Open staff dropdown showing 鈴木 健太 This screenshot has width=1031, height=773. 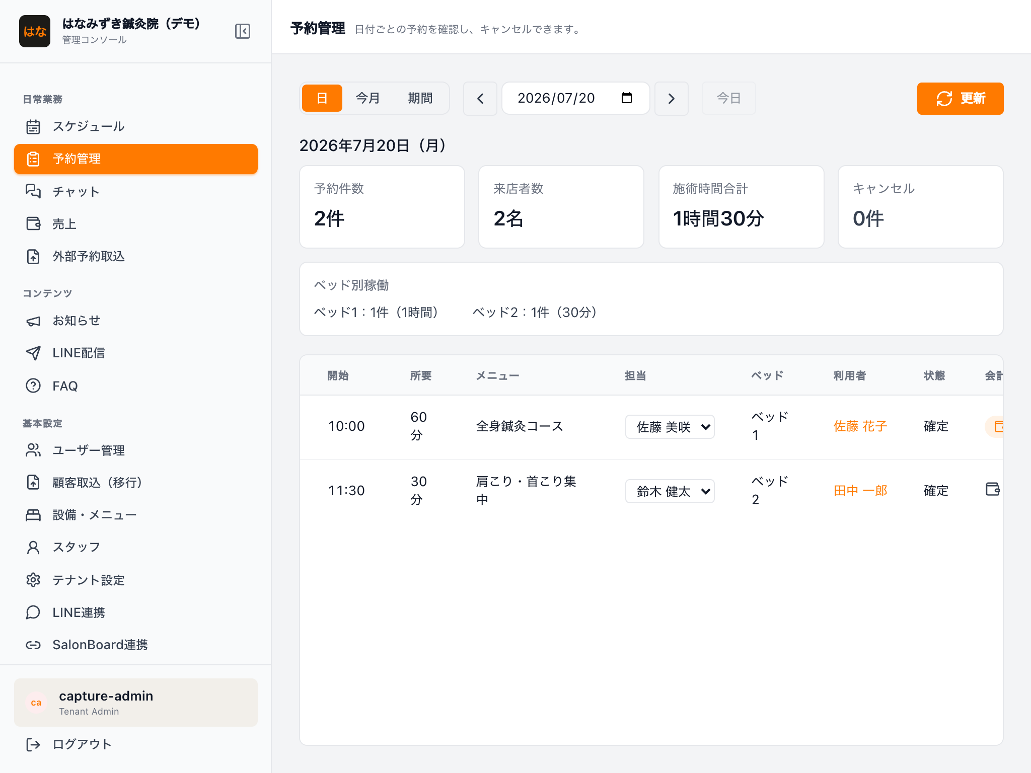click(x=670, y=491)
